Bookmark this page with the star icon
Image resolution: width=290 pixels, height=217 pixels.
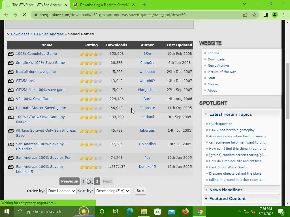pos(254,15)
